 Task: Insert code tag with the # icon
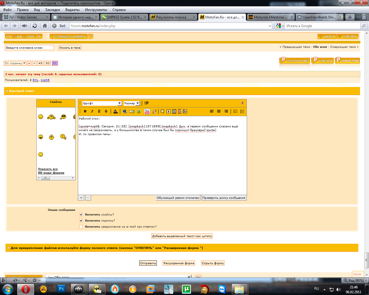click(x=169, y=111)
